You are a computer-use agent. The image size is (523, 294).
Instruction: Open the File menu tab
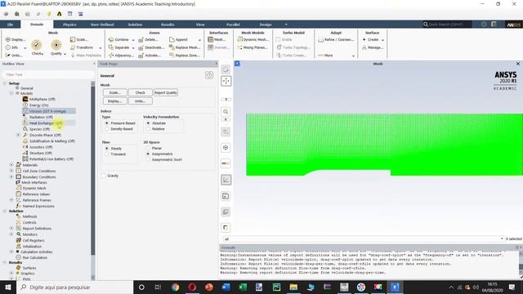10,24
